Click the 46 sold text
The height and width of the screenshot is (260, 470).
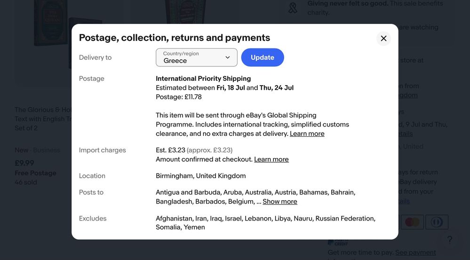(26, 182)
